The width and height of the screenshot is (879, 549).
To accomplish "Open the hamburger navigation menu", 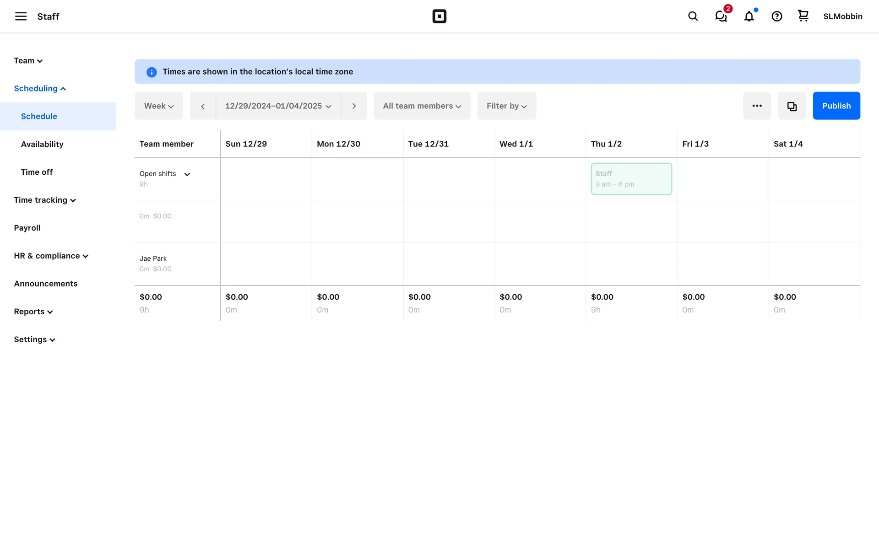I will 21,16.
